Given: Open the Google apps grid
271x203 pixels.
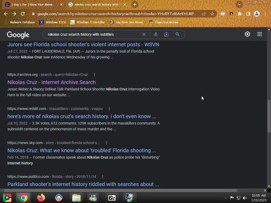Looking at the screenshot, I should click(260, 34).
